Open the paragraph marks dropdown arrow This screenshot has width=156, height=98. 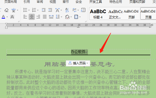78,10
